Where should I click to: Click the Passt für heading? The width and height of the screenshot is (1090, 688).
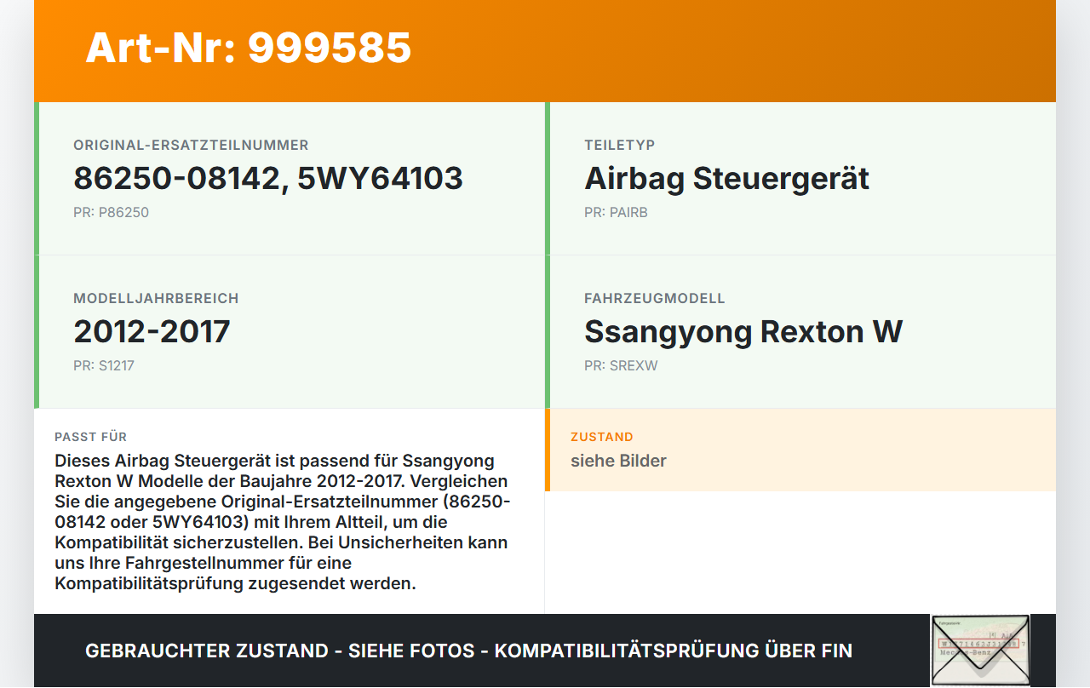click(x=91, y=437)
